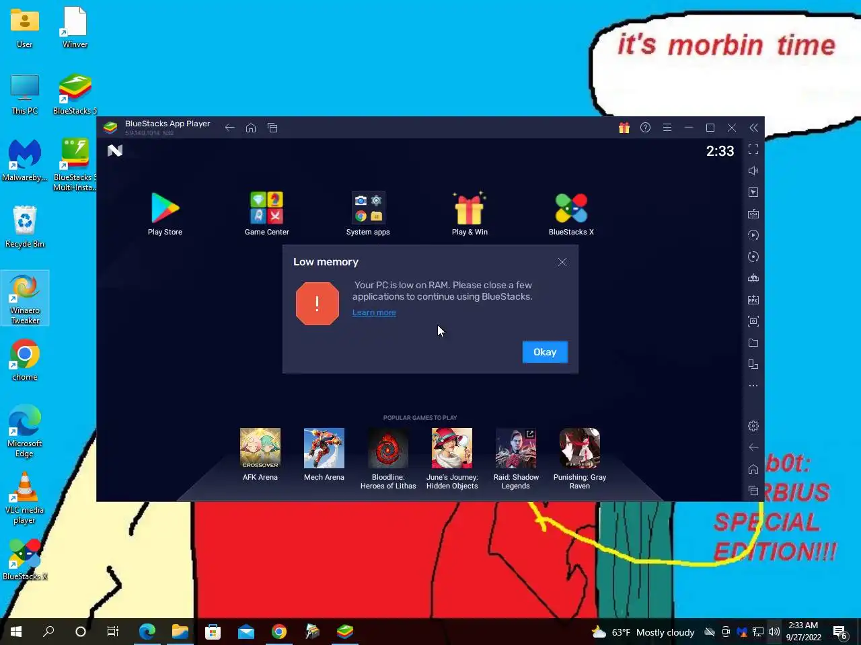Click system tray speaker volume icon

(x=774, y=632)
